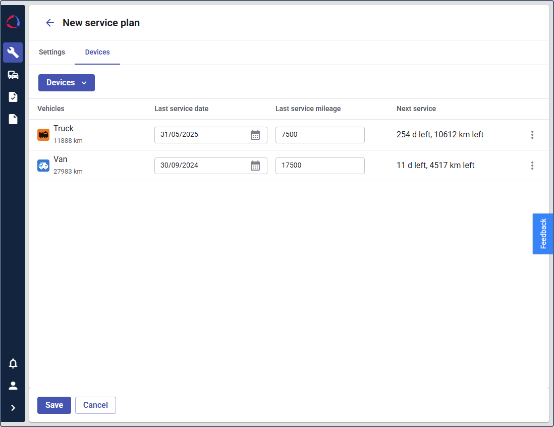
Task: Click the Truck last service mileage field
Action: (x=320, y=135)
